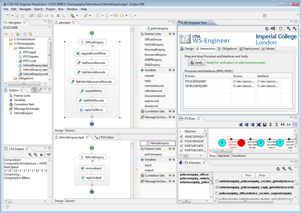Open the Window menu
301x213 pixels.
pos(72,9)
